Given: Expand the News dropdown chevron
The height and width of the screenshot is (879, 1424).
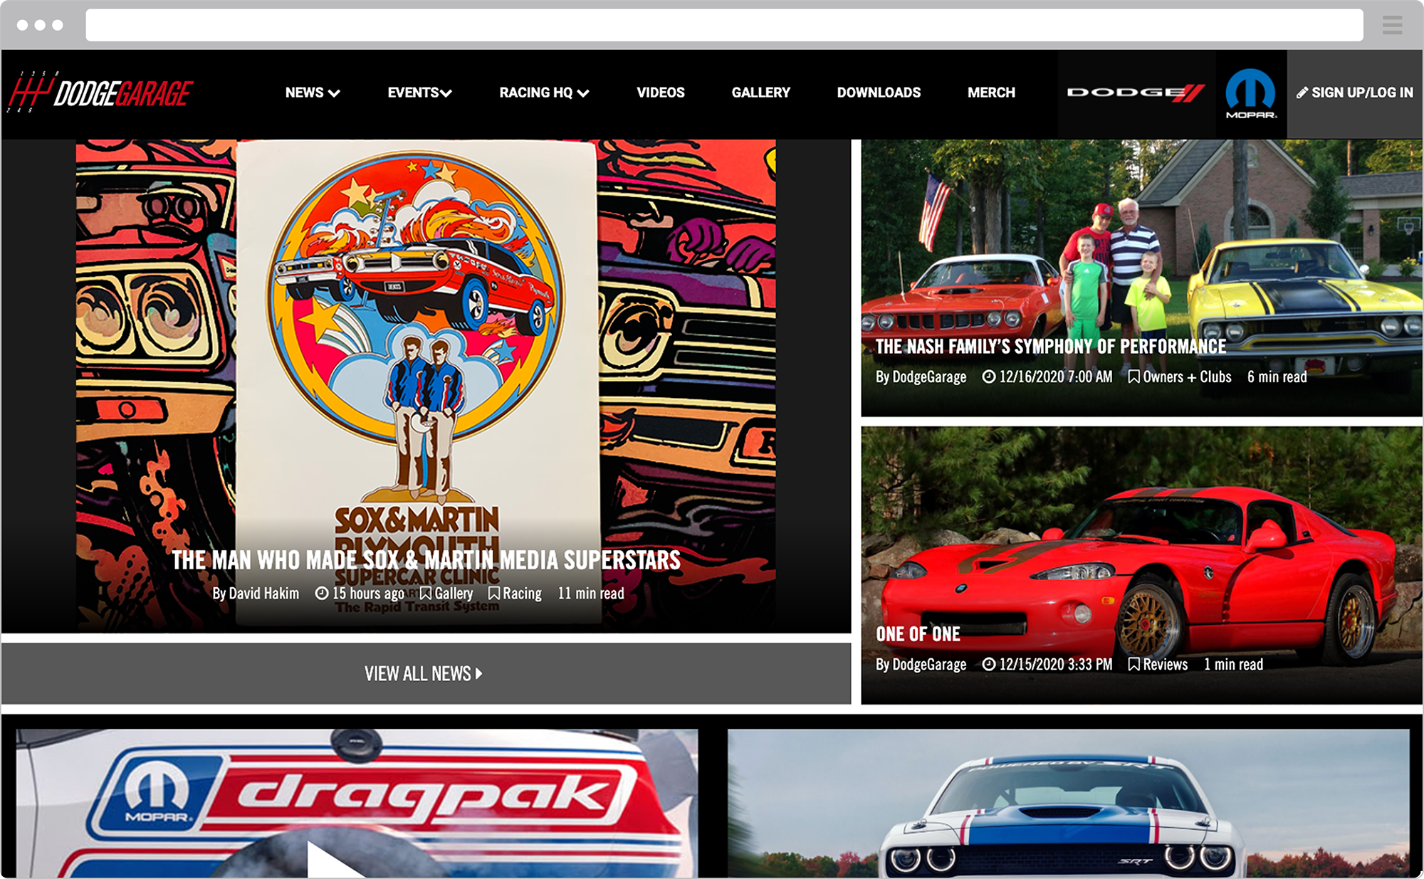Looking at the screenshot, I should tap(334, 93).
